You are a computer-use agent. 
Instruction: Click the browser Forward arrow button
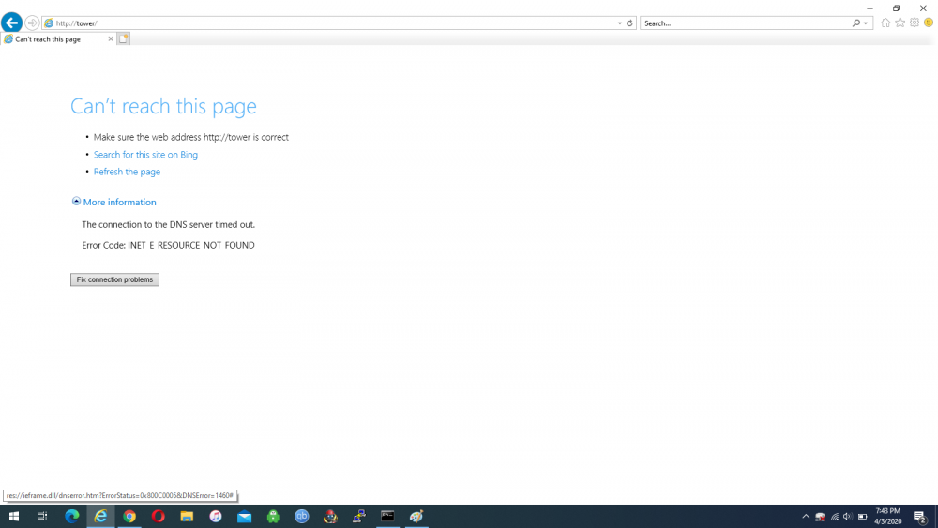point(32,23)
